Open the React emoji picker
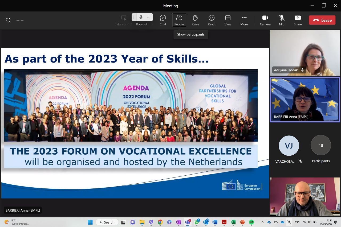 pyautogui.click(x=212, y=20)
